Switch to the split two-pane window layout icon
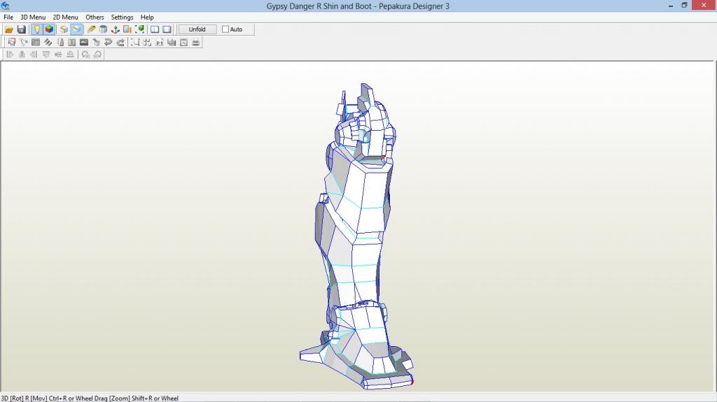 155,29
